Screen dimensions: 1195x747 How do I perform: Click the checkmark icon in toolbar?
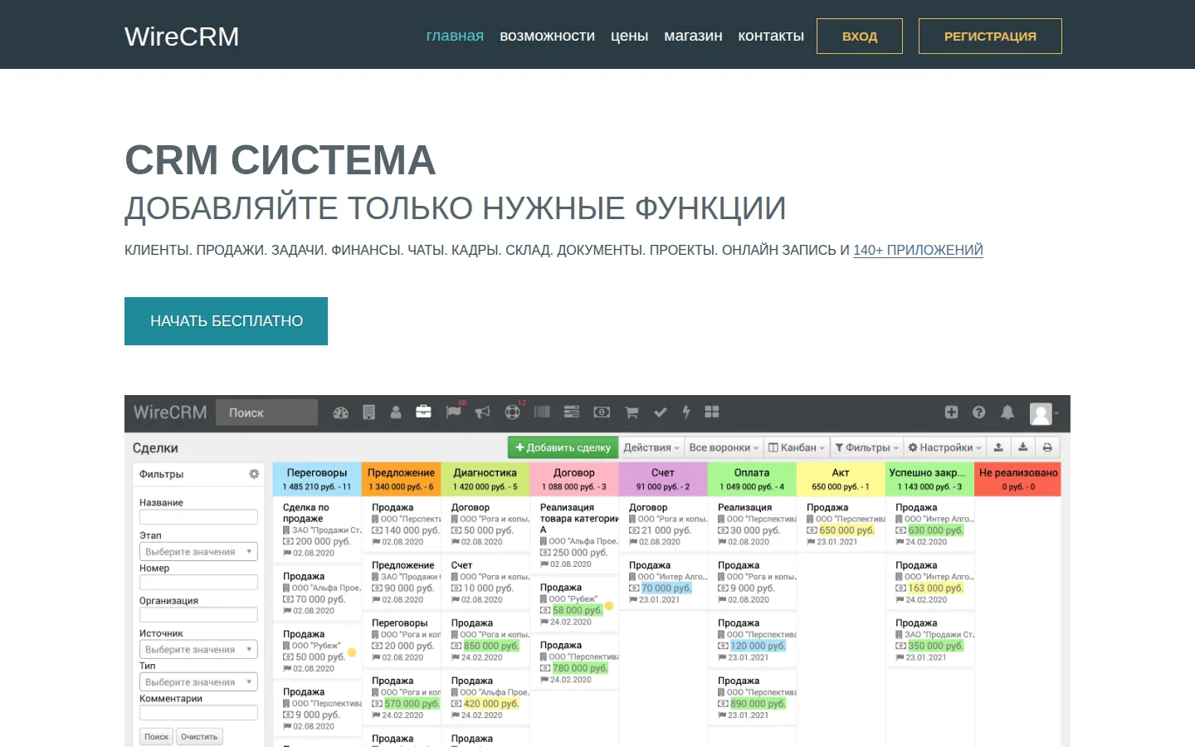(661, 413)
